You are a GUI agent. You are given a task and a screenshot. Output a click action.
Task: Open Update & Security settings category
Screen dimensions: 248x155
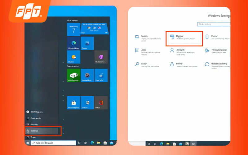pyautogui.click(x=218, y=66)
